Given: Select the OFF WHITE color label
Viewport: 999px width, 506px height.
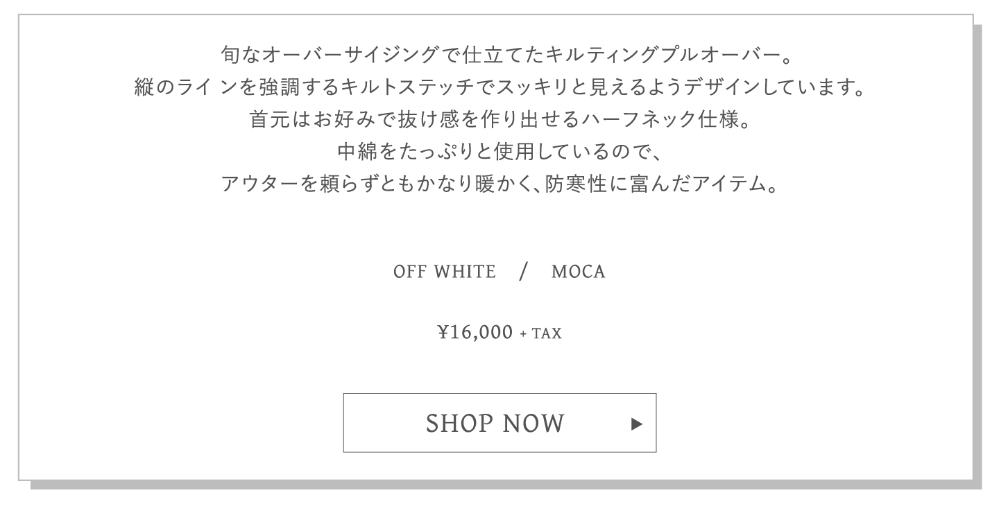Looking at the screenshot, I should [x=445, y=272].
